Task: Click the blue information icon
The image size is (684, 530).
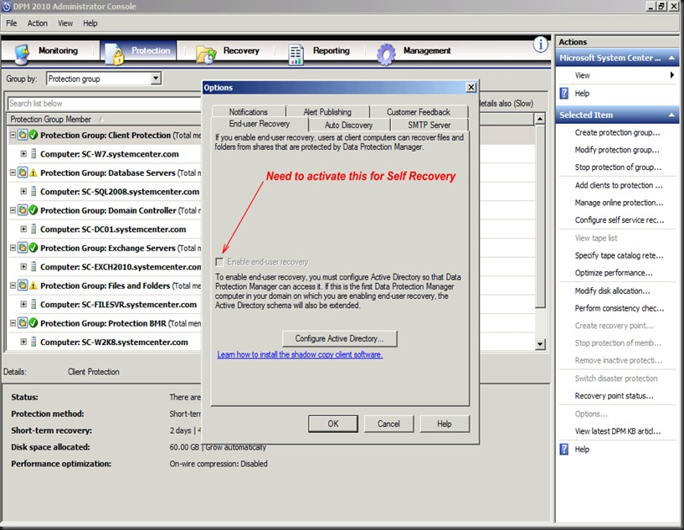Action: pos(541,44)
